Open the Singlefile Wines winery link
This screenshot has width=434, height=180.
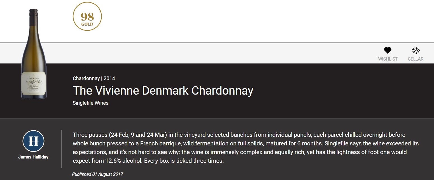tap(90, 103)
